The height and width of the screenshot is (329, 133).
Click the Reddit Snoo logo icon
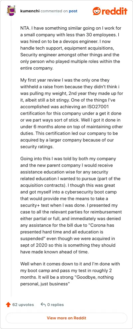click(x=97, y=11)
